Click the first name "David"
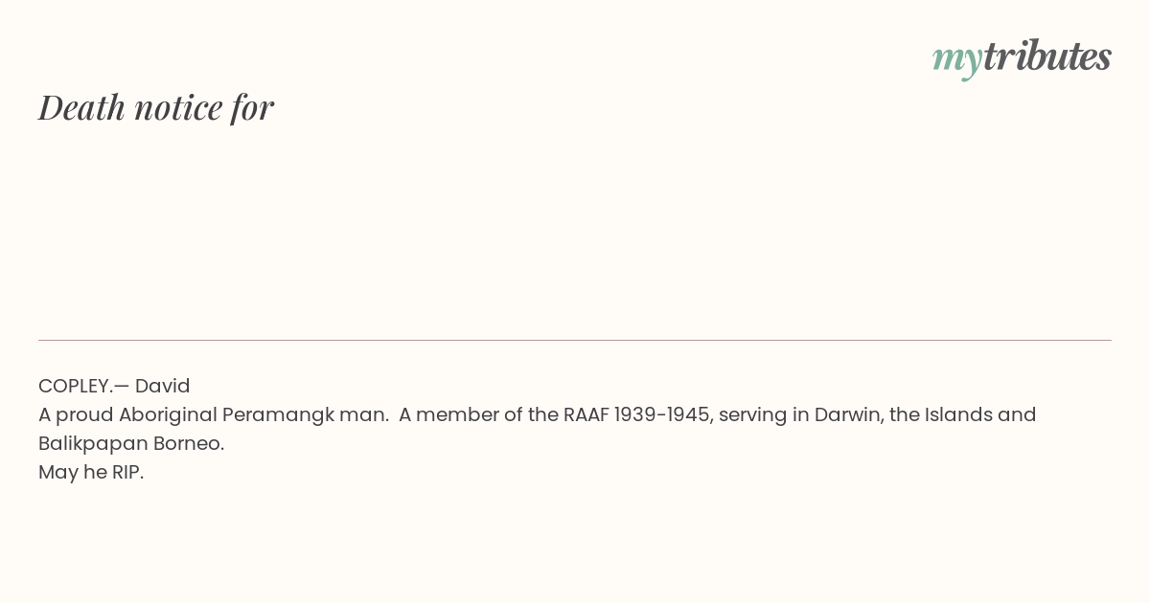The height and width of the screenshot is (603, 1150). point(162,386)
